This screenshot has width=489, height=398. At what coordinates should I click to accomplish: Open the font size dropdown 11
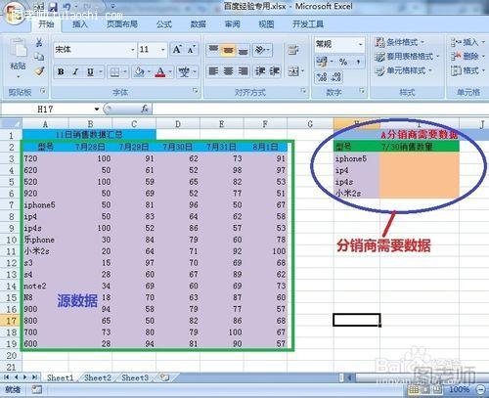162,50
